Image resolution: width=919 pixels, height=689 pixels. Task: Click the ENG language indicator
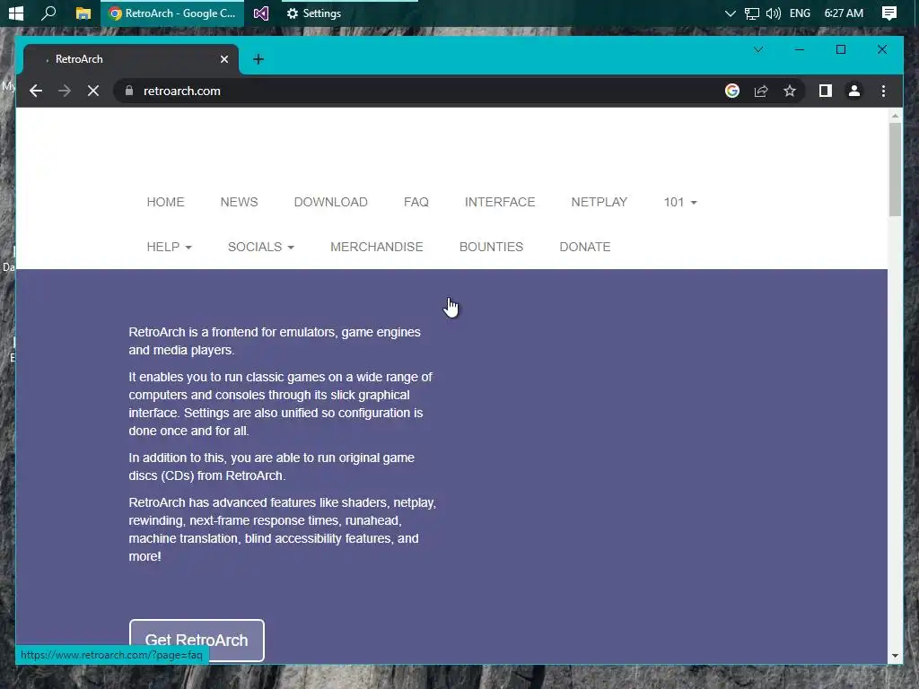click(x=800, y=13)
